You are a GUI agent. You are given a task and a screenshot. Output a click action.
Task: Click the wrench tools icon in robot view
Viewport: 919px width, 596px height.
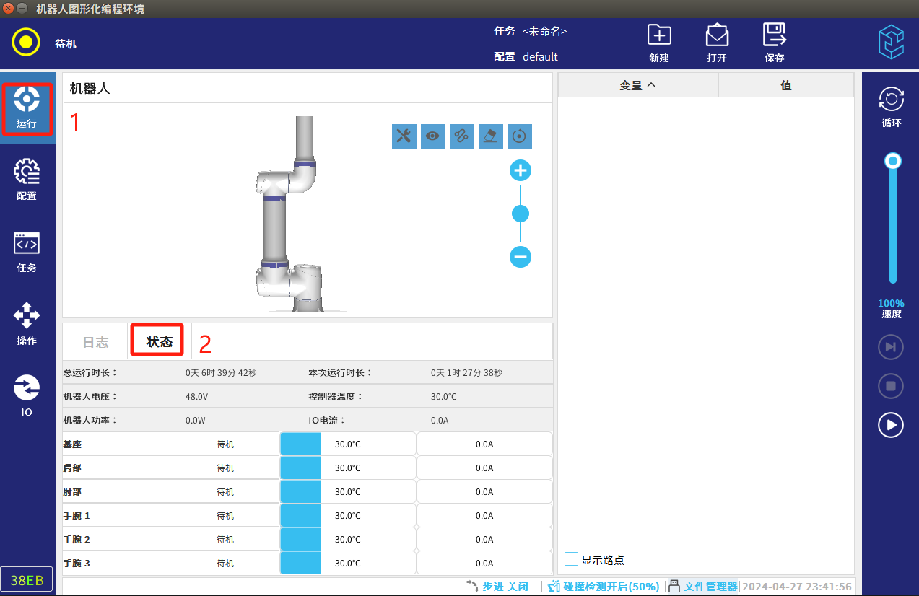[x=404, y=136]
